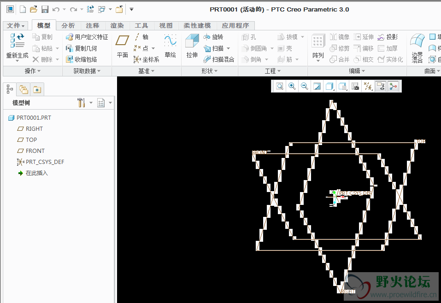Create a datum 点 point

(x=141, y=48)
